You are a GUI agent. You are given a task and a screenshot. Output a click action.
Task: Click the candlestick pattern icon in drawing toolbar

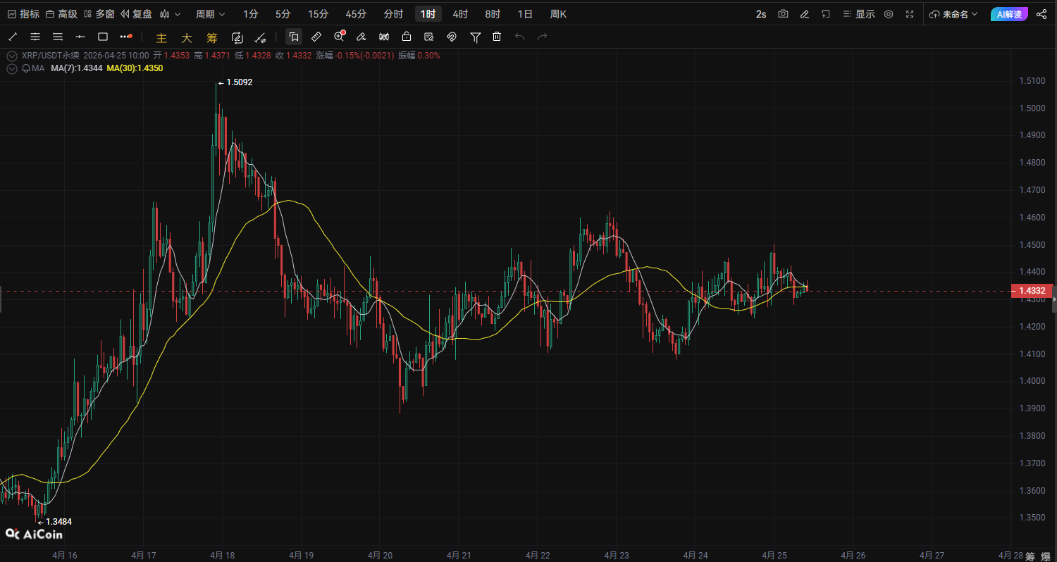[x=384, y=37]
